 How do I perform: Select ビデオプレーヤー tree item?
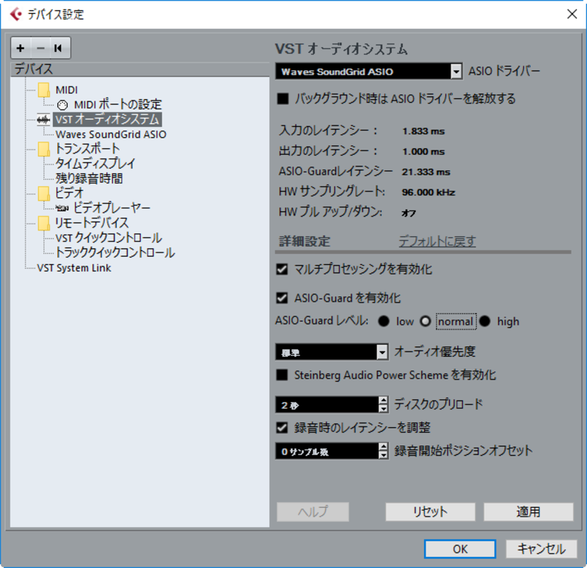[x=112, y=208]
